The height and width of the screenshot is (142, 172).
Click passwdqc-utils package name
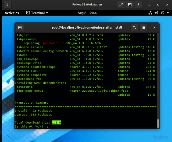[29, 63]
